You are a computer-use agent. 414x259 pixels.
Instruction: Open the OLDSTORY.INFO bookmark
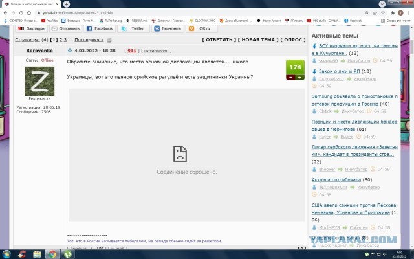pos(202,21)
